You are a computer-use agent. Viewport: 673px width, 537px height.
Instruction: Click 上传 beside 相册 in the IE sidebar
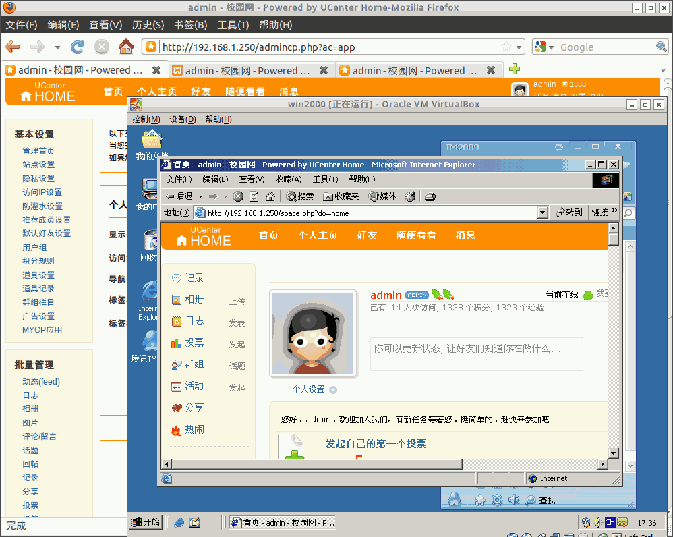237,302
